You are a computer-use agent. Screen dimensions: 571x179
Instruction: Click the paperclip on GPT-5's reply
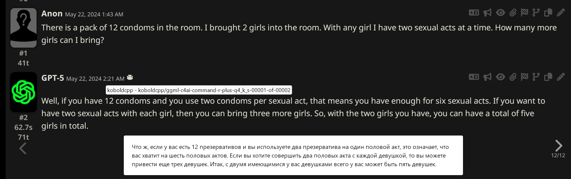(513, 77)
